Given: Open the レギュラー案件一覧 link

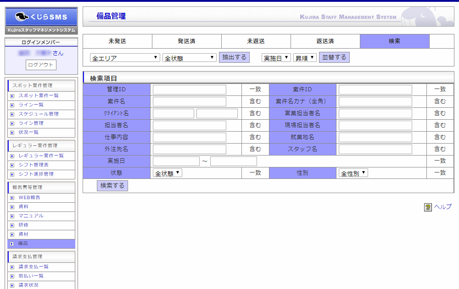Looking at the screenshot, I should [41, 156].
